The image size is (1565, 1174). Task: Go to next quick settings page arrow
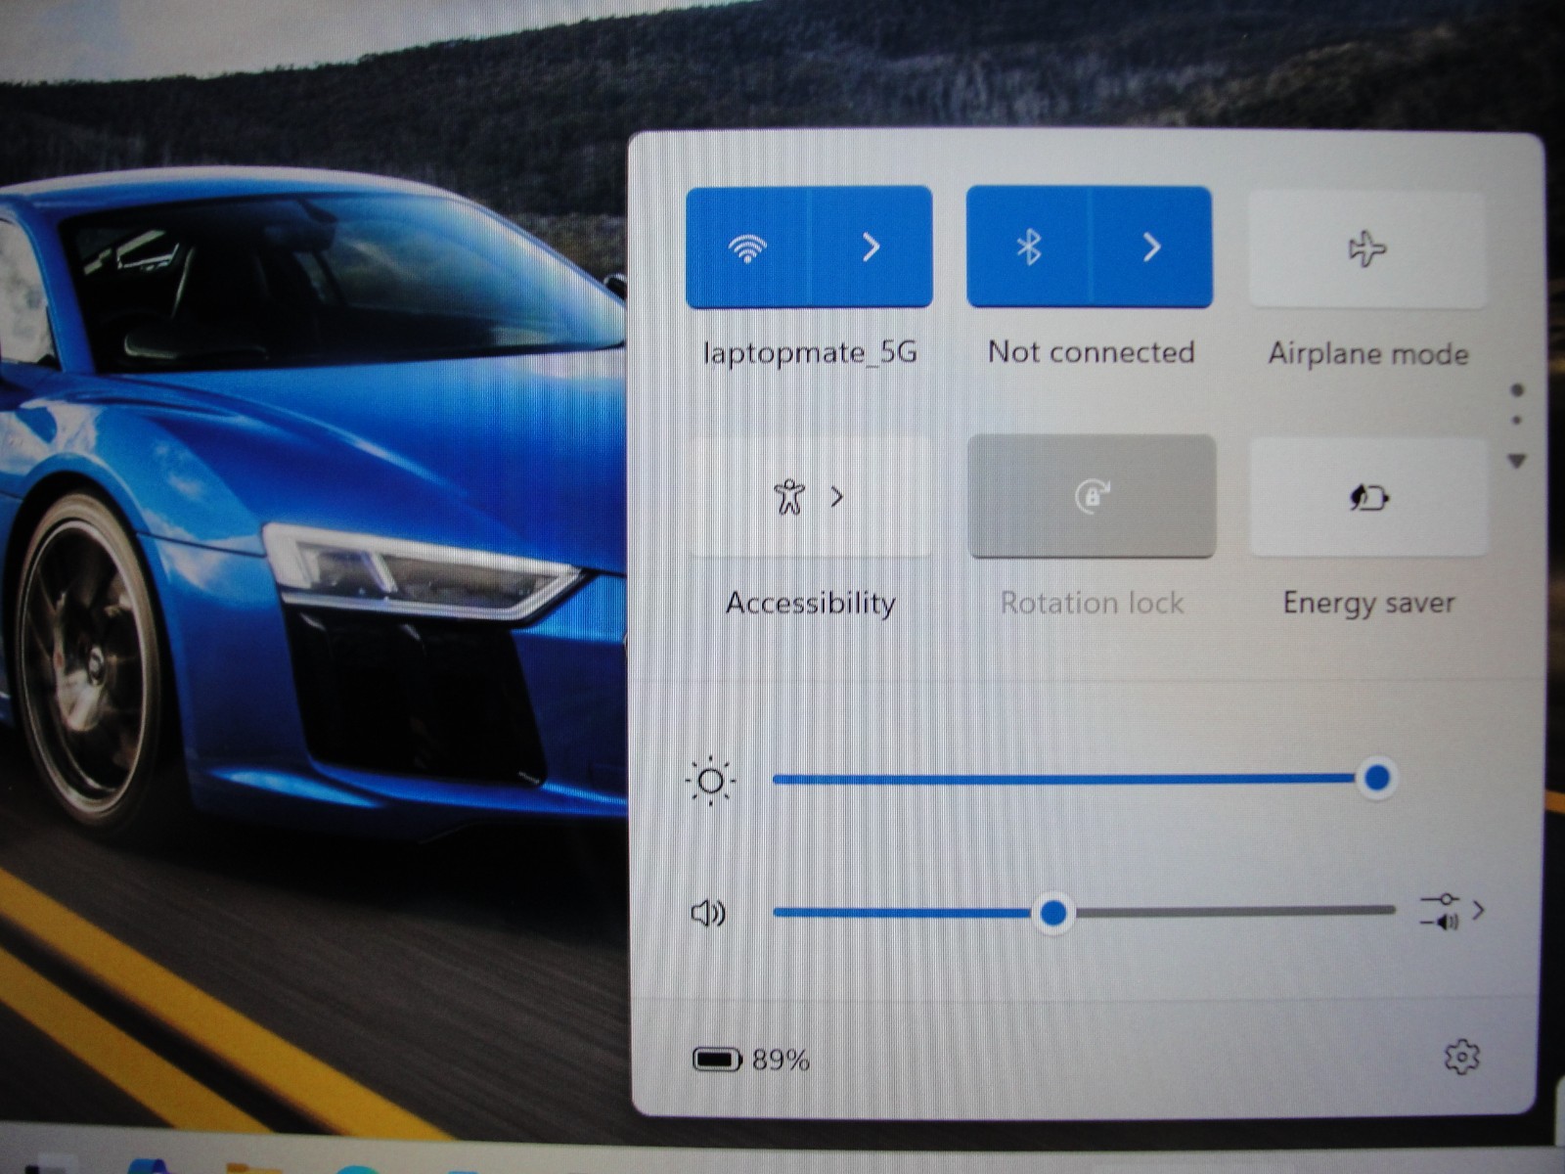tap(1517, 461)
